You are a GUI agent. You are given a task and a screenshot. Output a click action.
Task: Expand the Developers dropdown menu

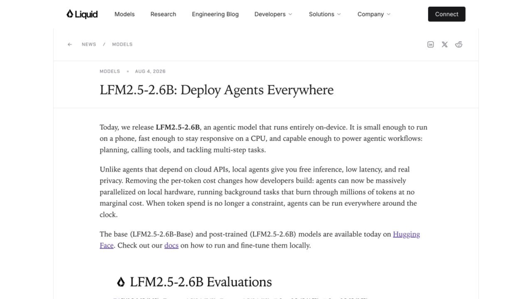273,14
